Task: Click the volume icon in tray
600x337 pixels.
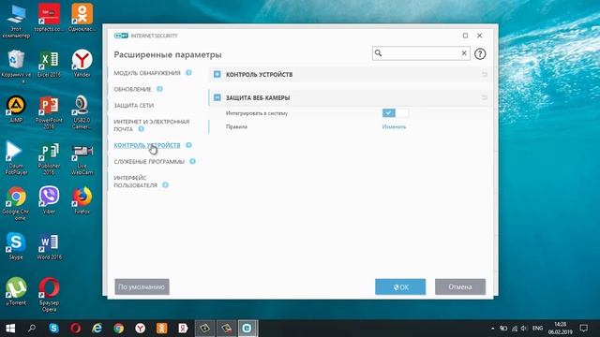Action: (524, 328)
